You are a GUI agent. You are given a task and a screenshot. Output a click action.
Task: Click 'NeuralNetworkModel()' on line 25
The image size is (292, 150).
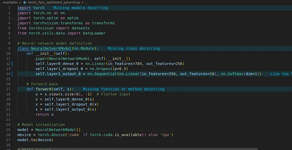point(58,129)
